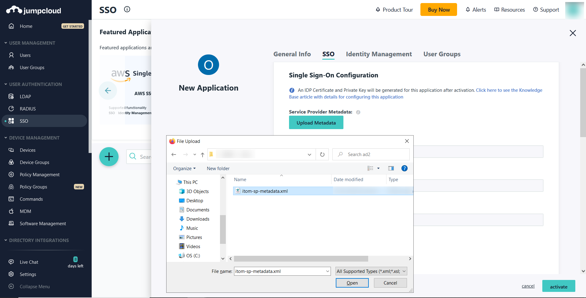Open LDAP from the User Authentication menu
This screenshot has height=298, width=586.
tap(25, 96)
